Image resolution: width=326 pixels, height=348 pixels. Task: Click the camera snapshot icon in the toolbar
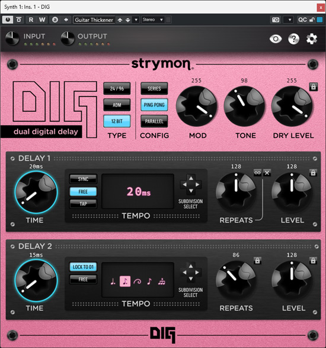276,20
